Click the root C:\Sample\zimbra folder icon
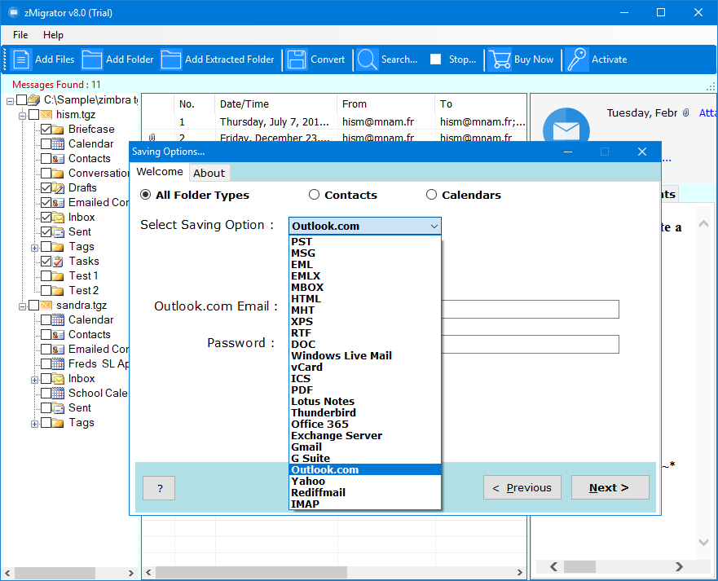 [x=33, y=99]
